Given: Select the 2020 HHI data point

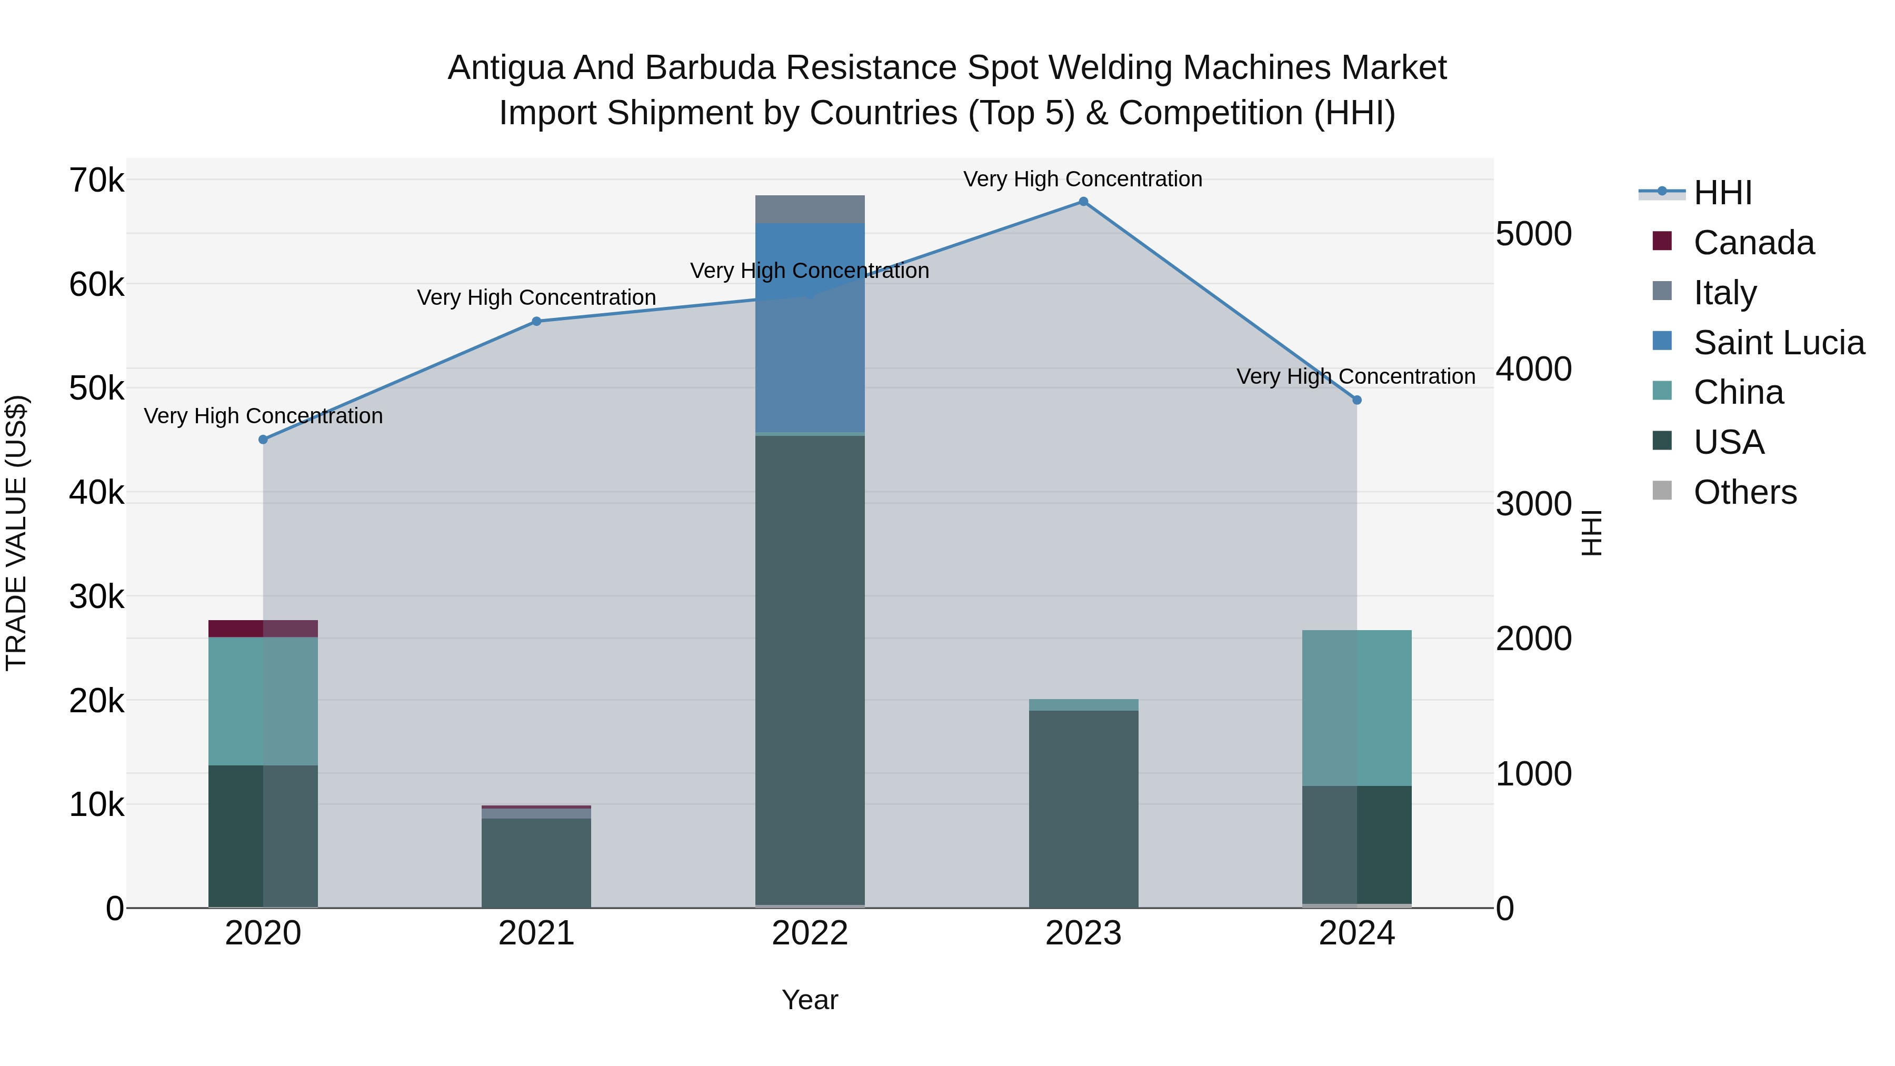Looking at the screenshot, I should (x=263, y=440).
